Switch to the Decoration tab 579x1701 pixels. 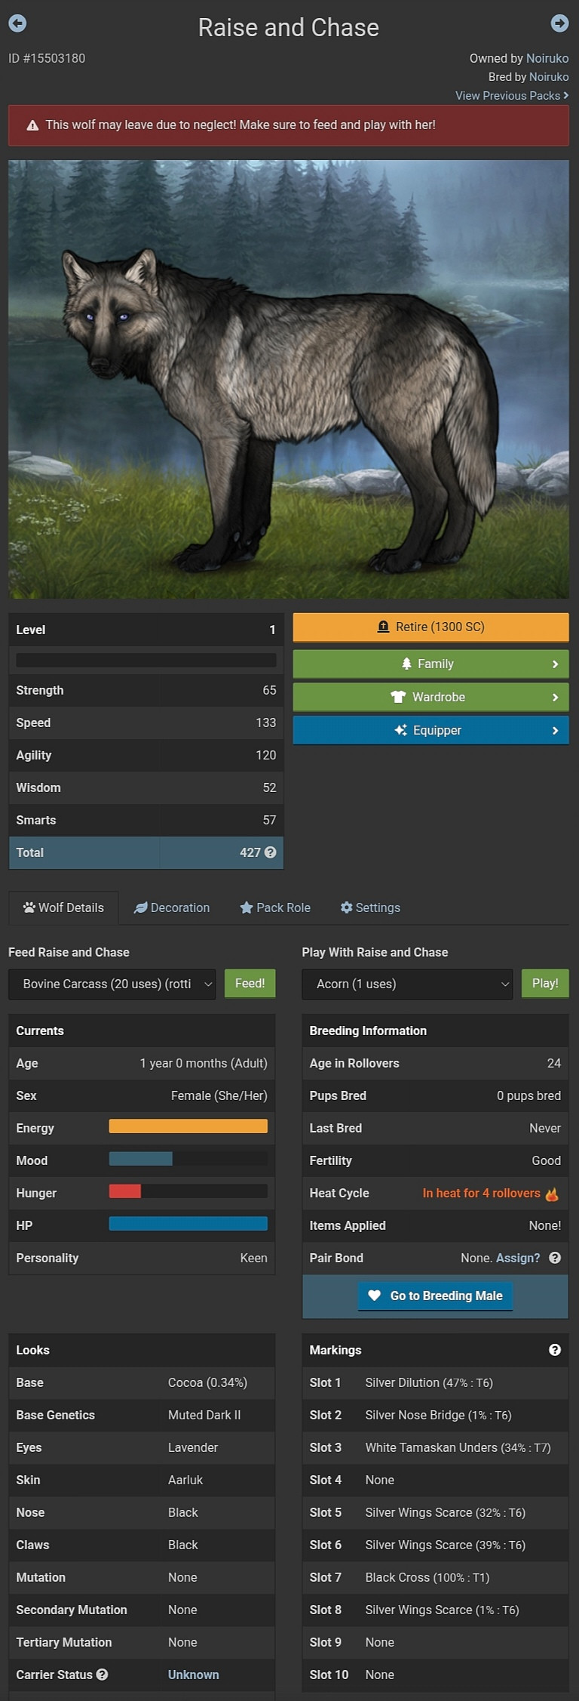pos(172,908)
